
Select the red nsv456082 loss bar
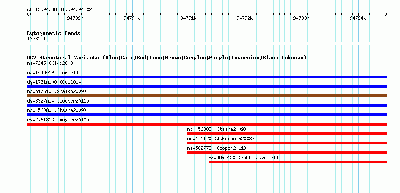point(287,134)
